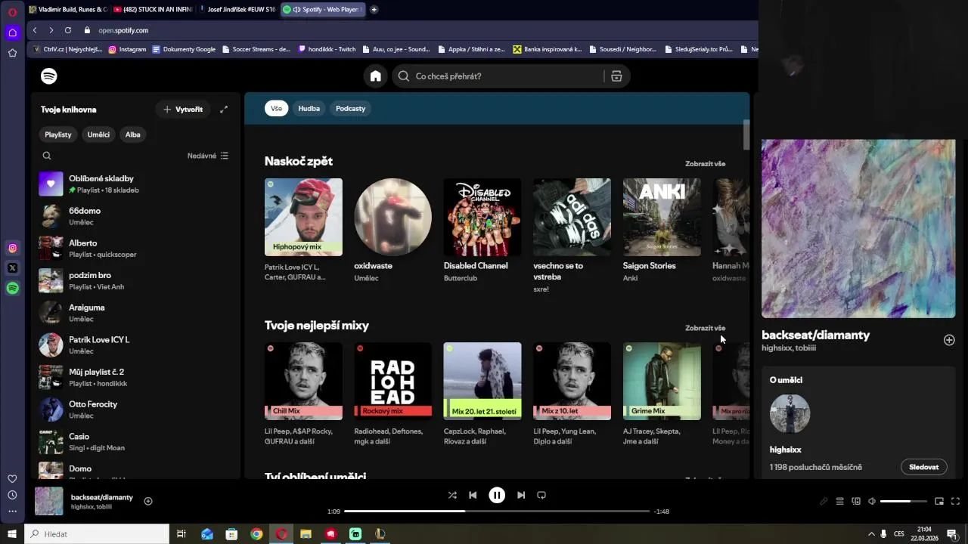
Task: Skip to previous track
Action: tap(473, 495)
